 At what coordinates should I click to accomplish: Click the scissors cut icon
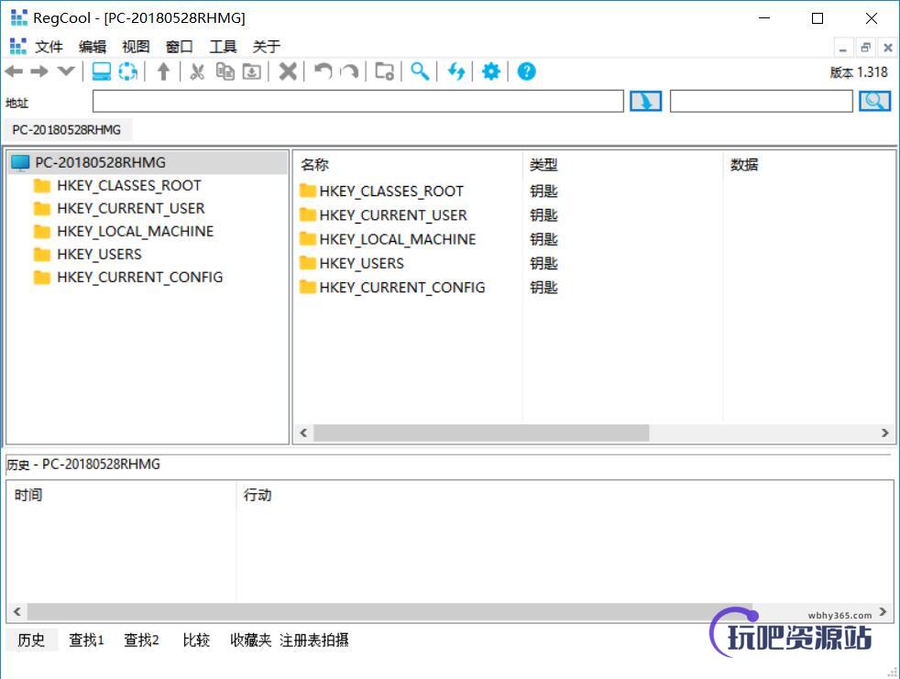pos(197,71)
